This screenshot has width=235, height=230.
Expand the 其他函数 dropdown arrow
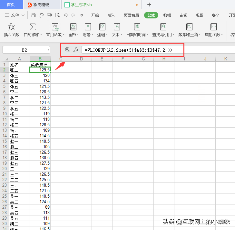[222, 35]
